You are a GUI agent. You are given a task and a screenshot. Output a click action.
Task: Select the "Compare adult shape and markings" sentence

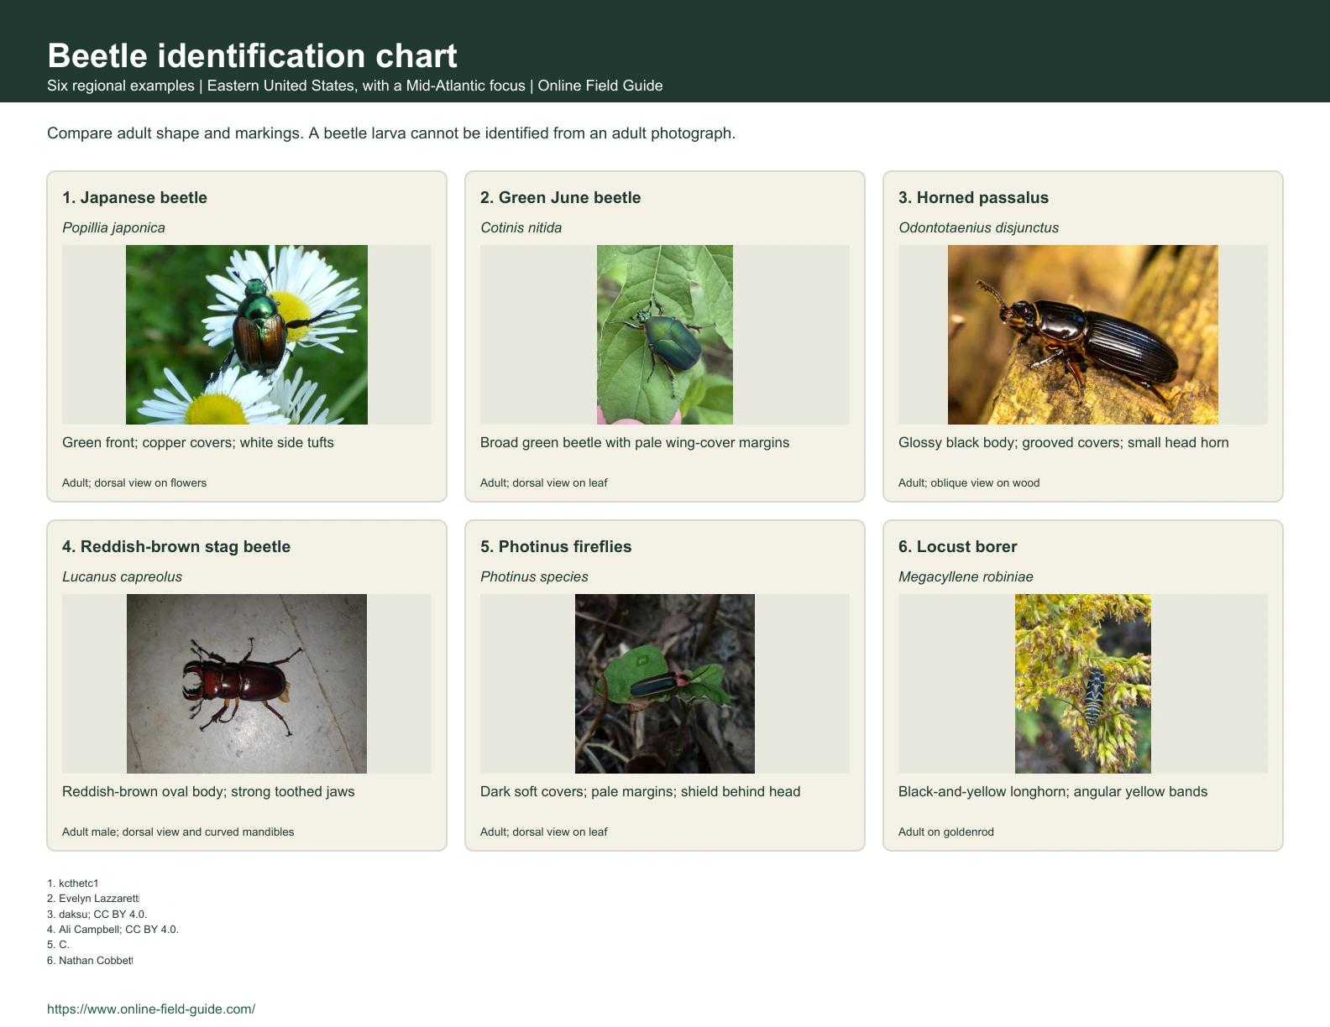point(391,133)
